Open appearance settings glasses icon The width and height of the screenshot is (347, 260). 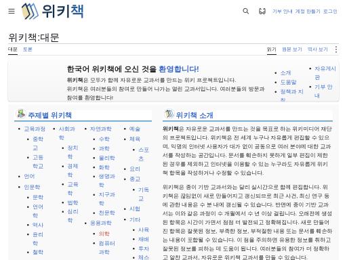pyautogui.click(x=262, y=11)
